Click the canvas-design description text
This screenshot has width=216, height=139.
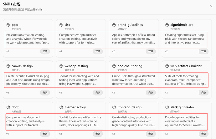[28, 80]
